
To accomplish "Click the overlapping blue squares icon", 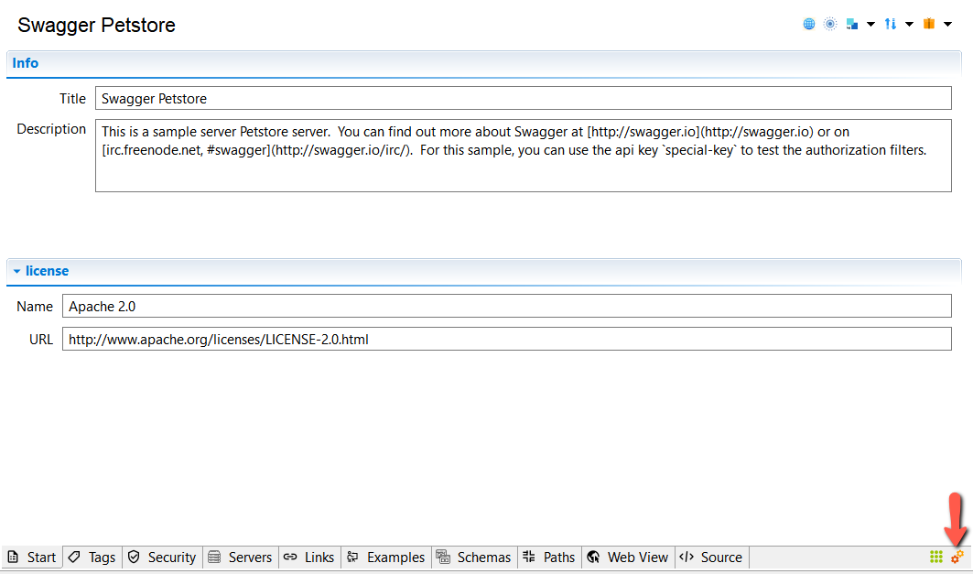I will pyautogui.click(x=852, y=24).
